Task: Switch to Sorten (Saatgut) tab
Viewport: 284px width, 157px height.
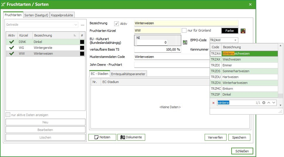Action: [36, 15]
